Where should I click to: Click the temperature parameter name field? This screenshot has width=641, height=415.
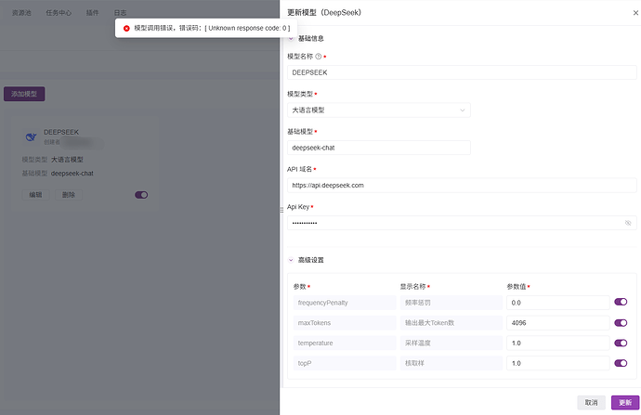tap(345, 344)
